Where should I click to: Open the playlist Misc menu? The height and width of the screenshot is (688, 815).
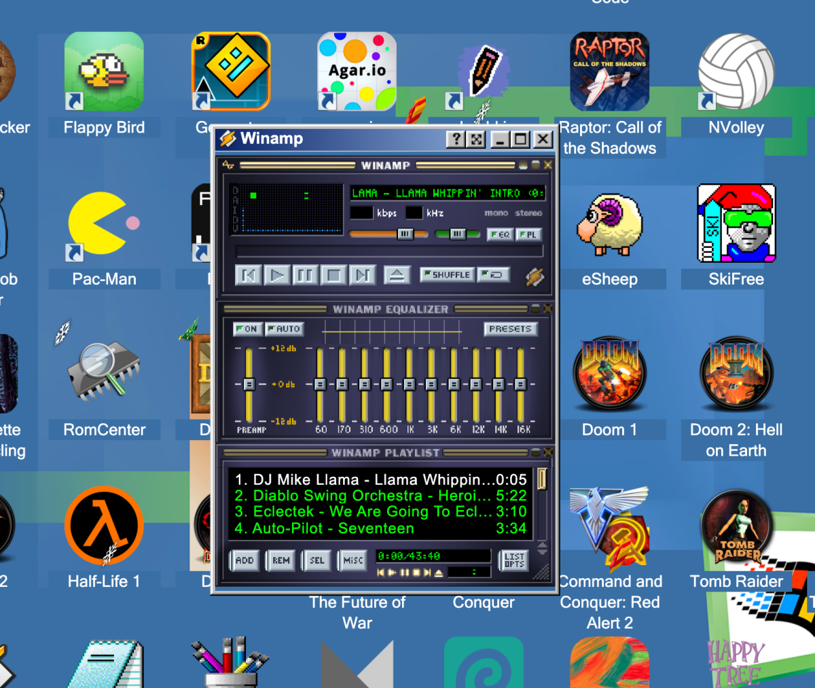click(352, 560)
